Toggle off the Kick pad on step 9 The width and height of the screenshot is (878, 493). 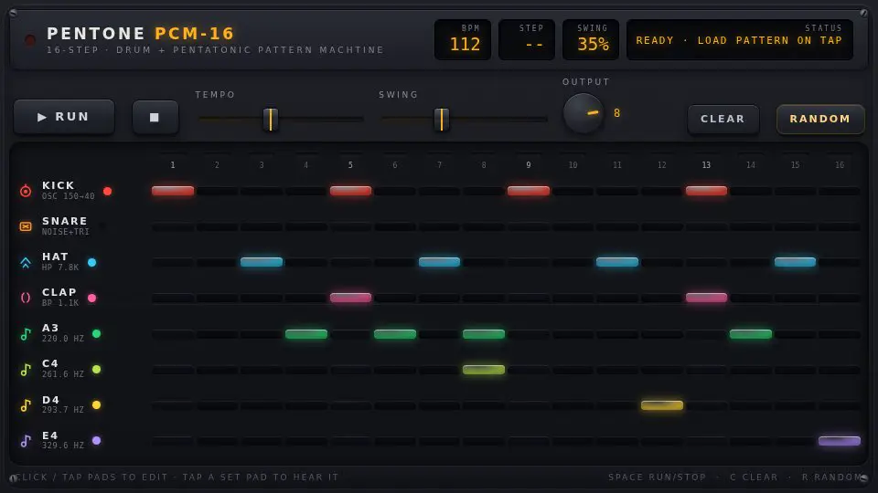click(529, 191)
